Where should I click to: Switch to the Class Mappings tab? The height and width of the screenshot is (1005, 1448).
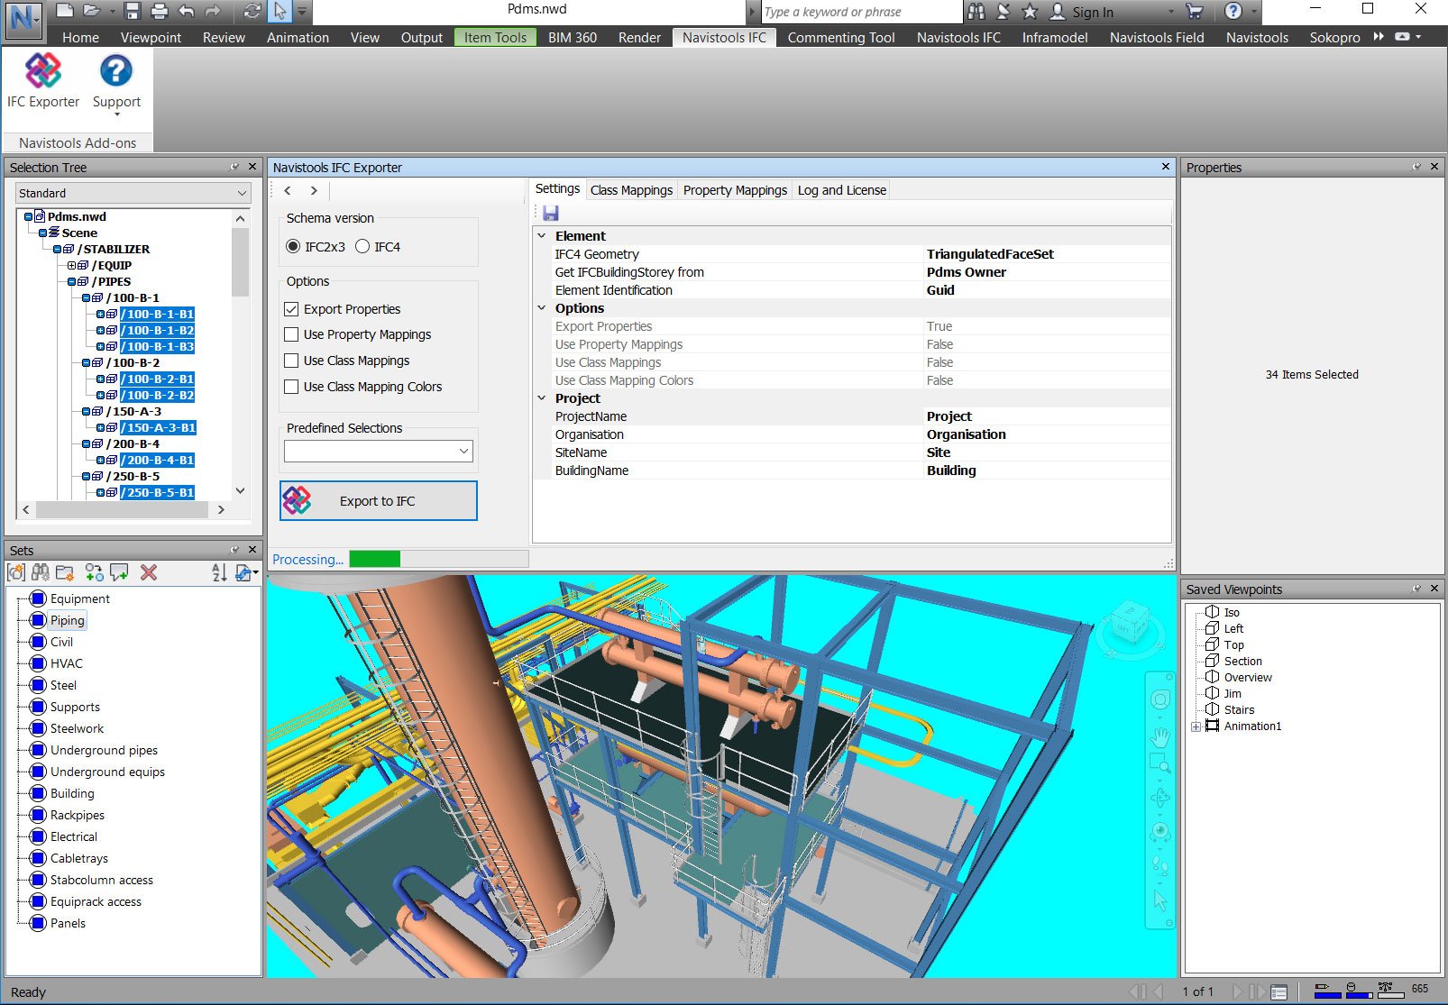pyautogui.click(x=631, y=190)
